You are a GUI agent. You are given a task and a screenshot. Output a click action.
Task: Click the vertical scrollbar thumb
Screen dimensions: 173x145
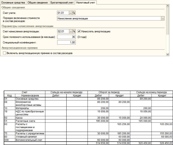point(167,21)
